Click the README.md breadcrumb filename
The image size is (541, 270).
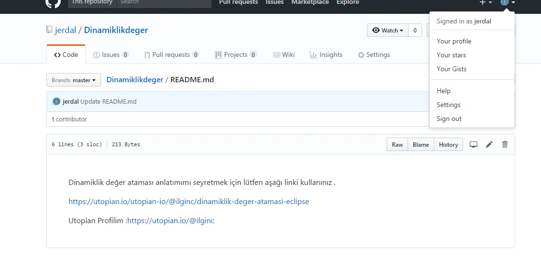pos(192,80)
